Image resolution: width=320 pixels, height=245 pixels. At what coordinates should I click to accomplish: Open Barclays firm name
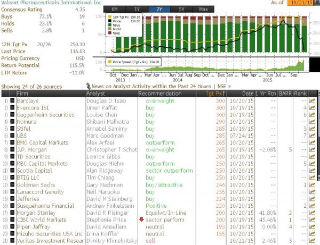point(28,100)
